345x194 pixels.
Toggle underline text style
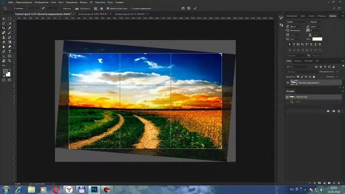(x=315, y=44)
